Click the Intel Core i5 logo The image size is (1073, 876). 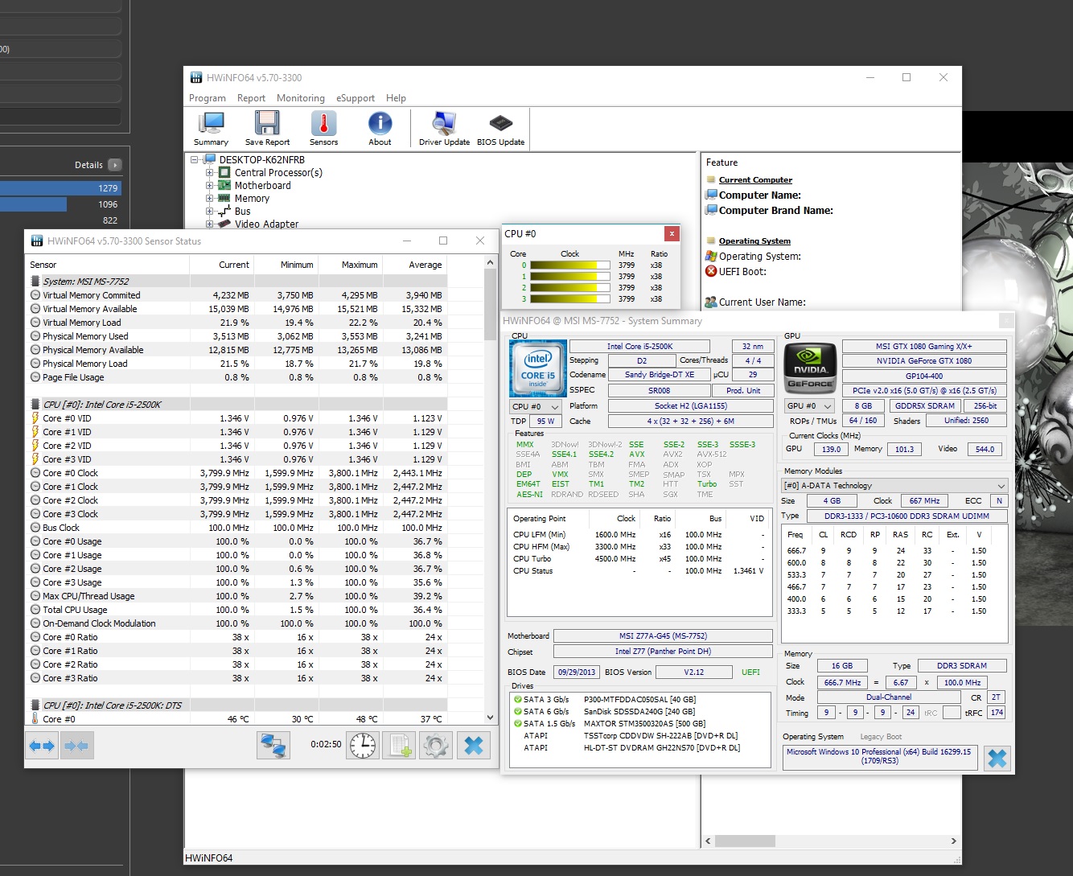tap(538, 368)
